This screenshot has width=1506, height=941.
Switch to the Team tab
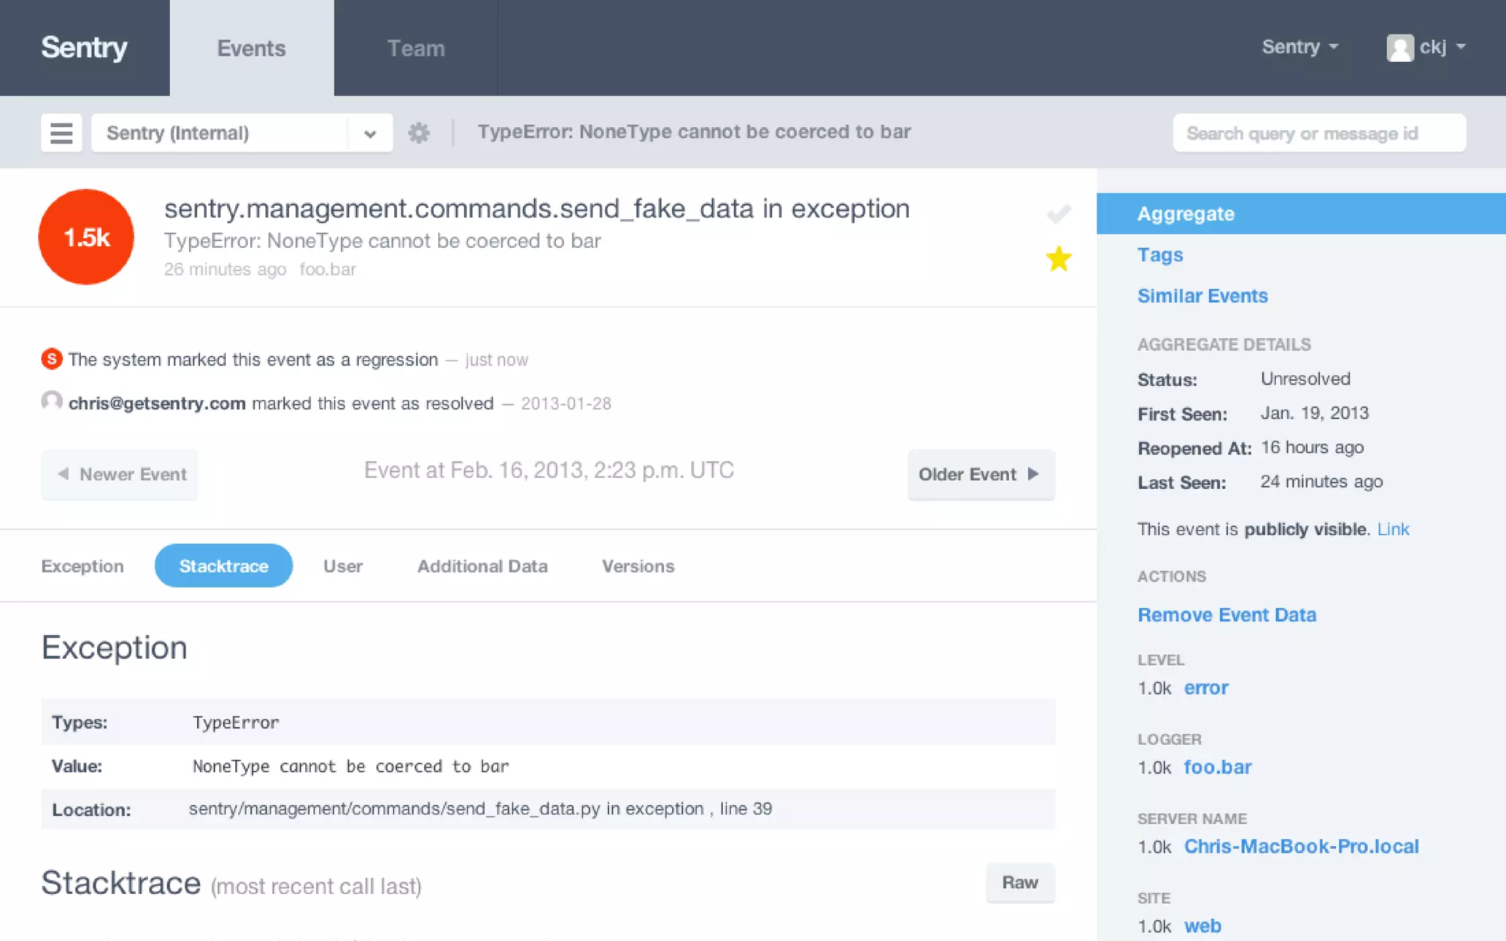415,49
